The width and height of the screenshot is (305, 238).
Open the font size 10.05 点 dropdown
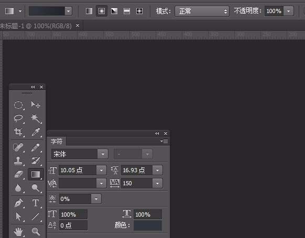point(101,170)
